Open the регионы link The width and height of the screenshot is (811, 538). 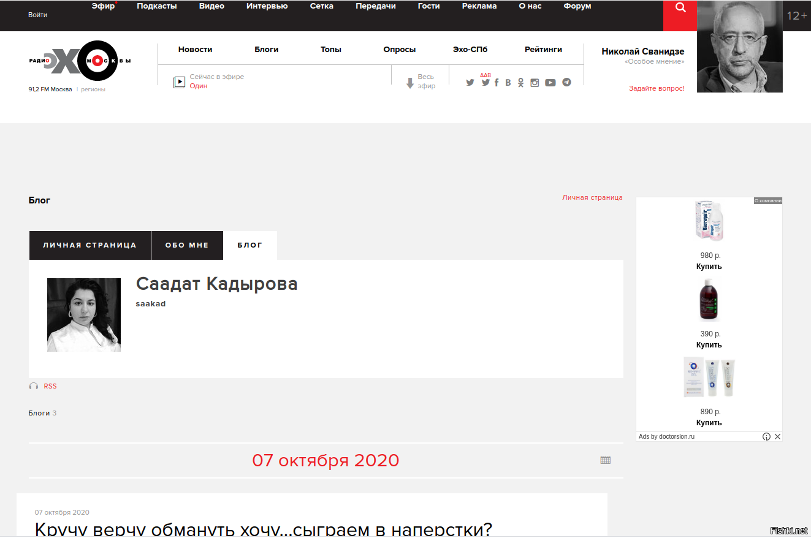(93, 89)
